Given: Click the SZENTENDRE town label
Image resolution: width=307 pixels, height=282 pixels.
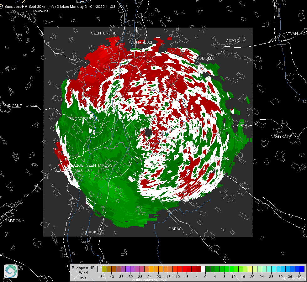Looking at the screenshot, I should (104, 33).
